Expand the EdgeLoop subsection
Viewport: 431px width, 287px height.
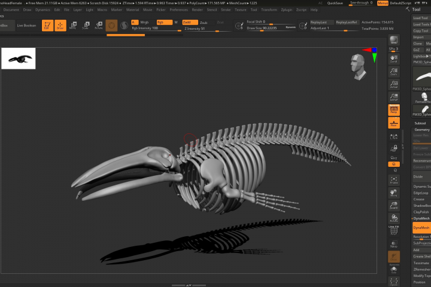421,193
